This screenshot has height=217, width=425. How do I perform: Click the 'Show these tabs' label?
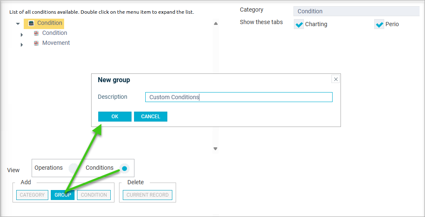point(261,22)
